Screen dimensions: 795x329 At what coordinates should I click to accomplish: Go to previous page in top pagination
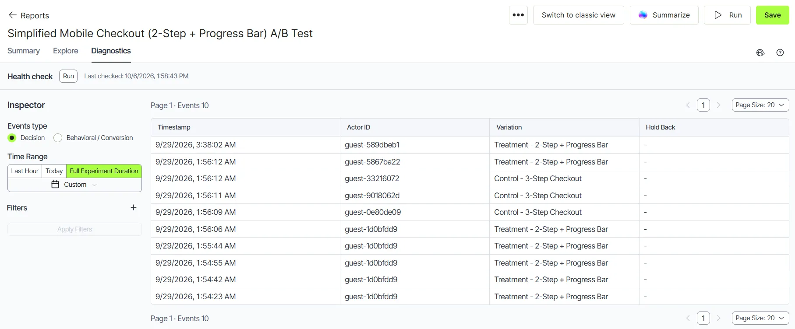click(x=688, y=105)
